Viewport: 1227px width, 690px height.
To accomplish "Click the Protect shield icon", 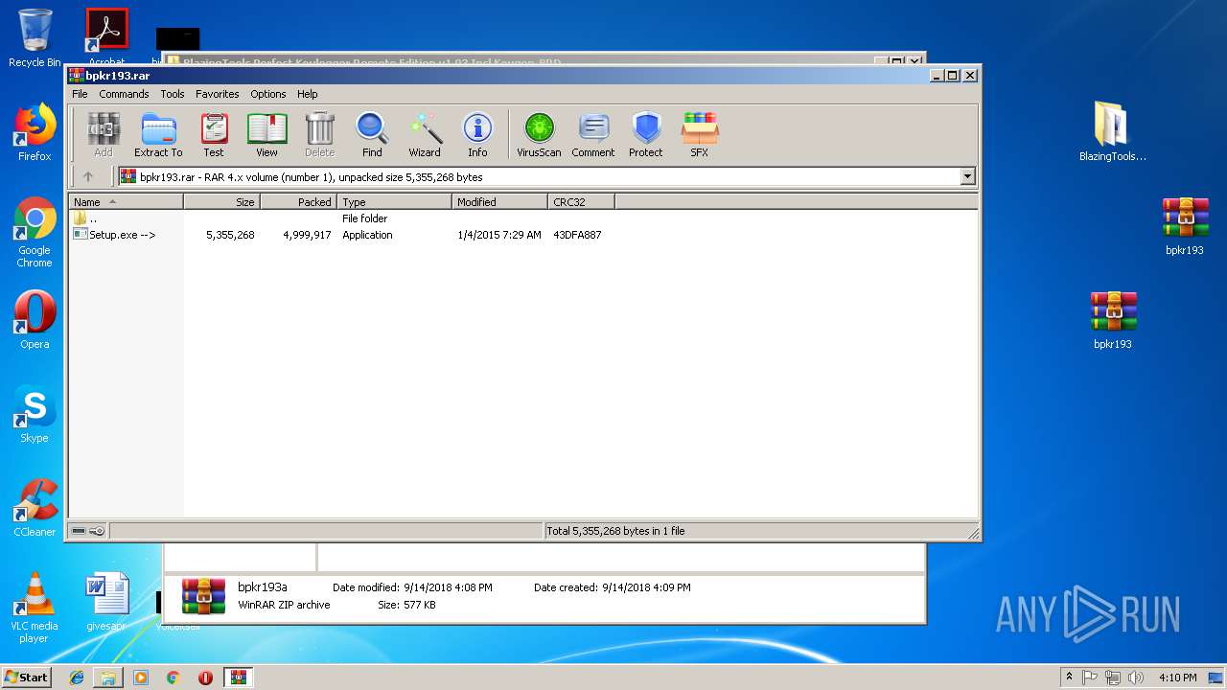I will pos(646,134).
